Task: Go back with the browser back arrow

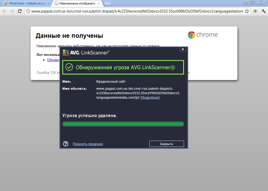Action: click(5, 11)
